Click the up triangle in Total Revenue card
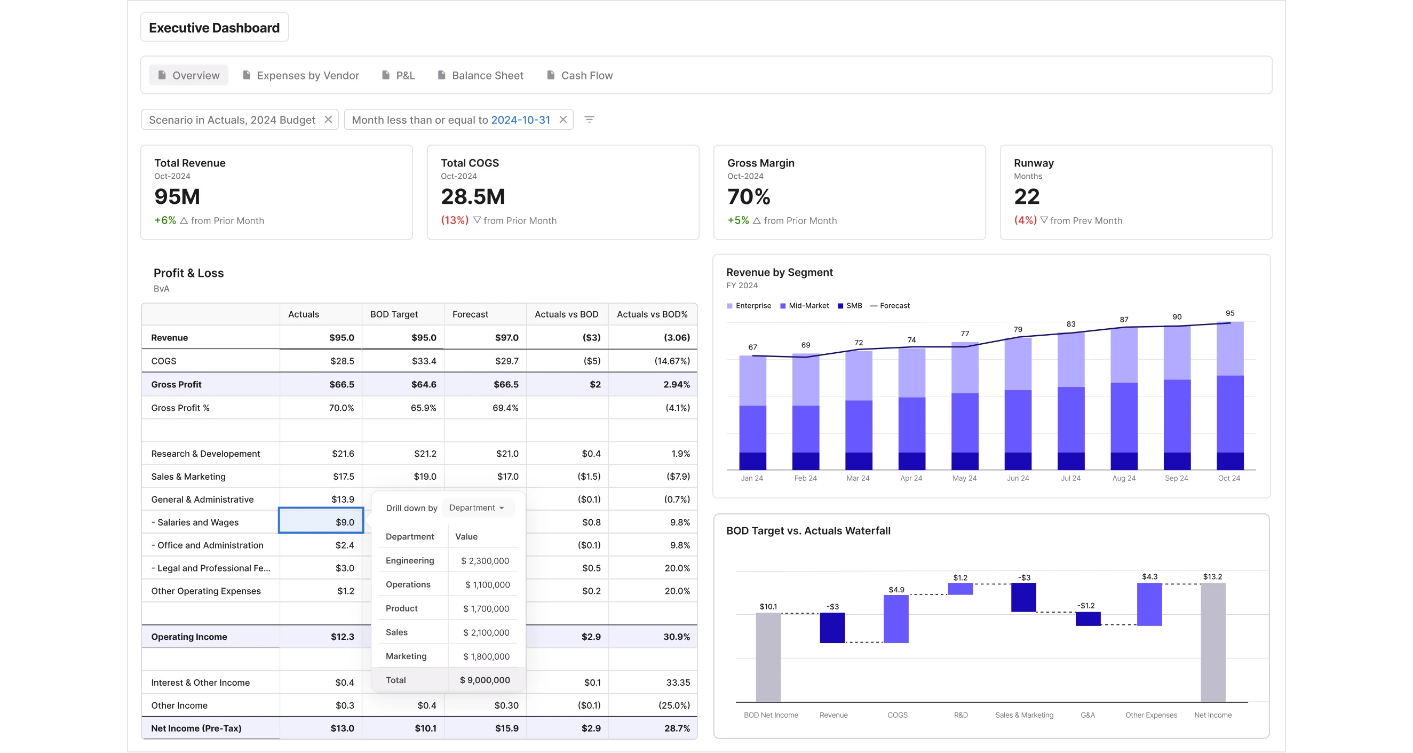Viewport: 1413px width, 753px height. click(184, 220)
